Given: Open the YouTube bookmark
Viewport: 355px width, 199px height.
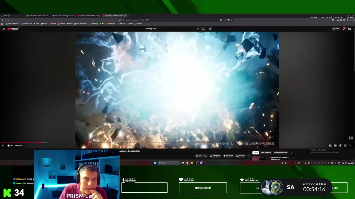Looking at the screenshot, I should [x=52, y=24].
